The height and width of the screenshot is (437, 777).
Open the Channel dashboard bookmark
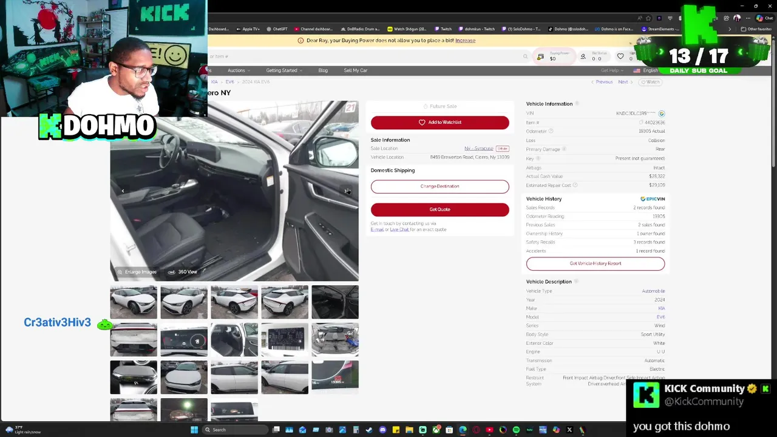pos(314,29)
